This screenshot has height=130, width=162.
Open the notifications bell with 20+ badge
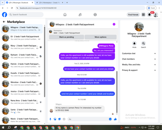pos(149,15)
